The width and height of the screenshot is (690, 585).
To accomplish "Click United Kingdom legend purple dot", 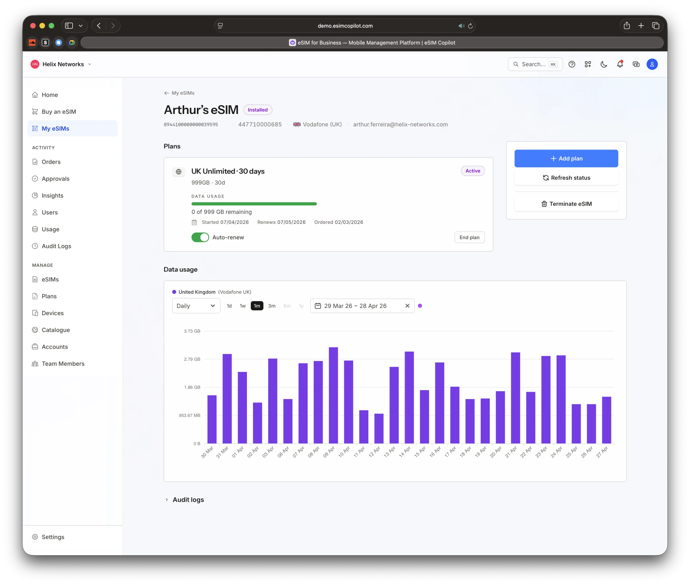I will tap(174, 292).
